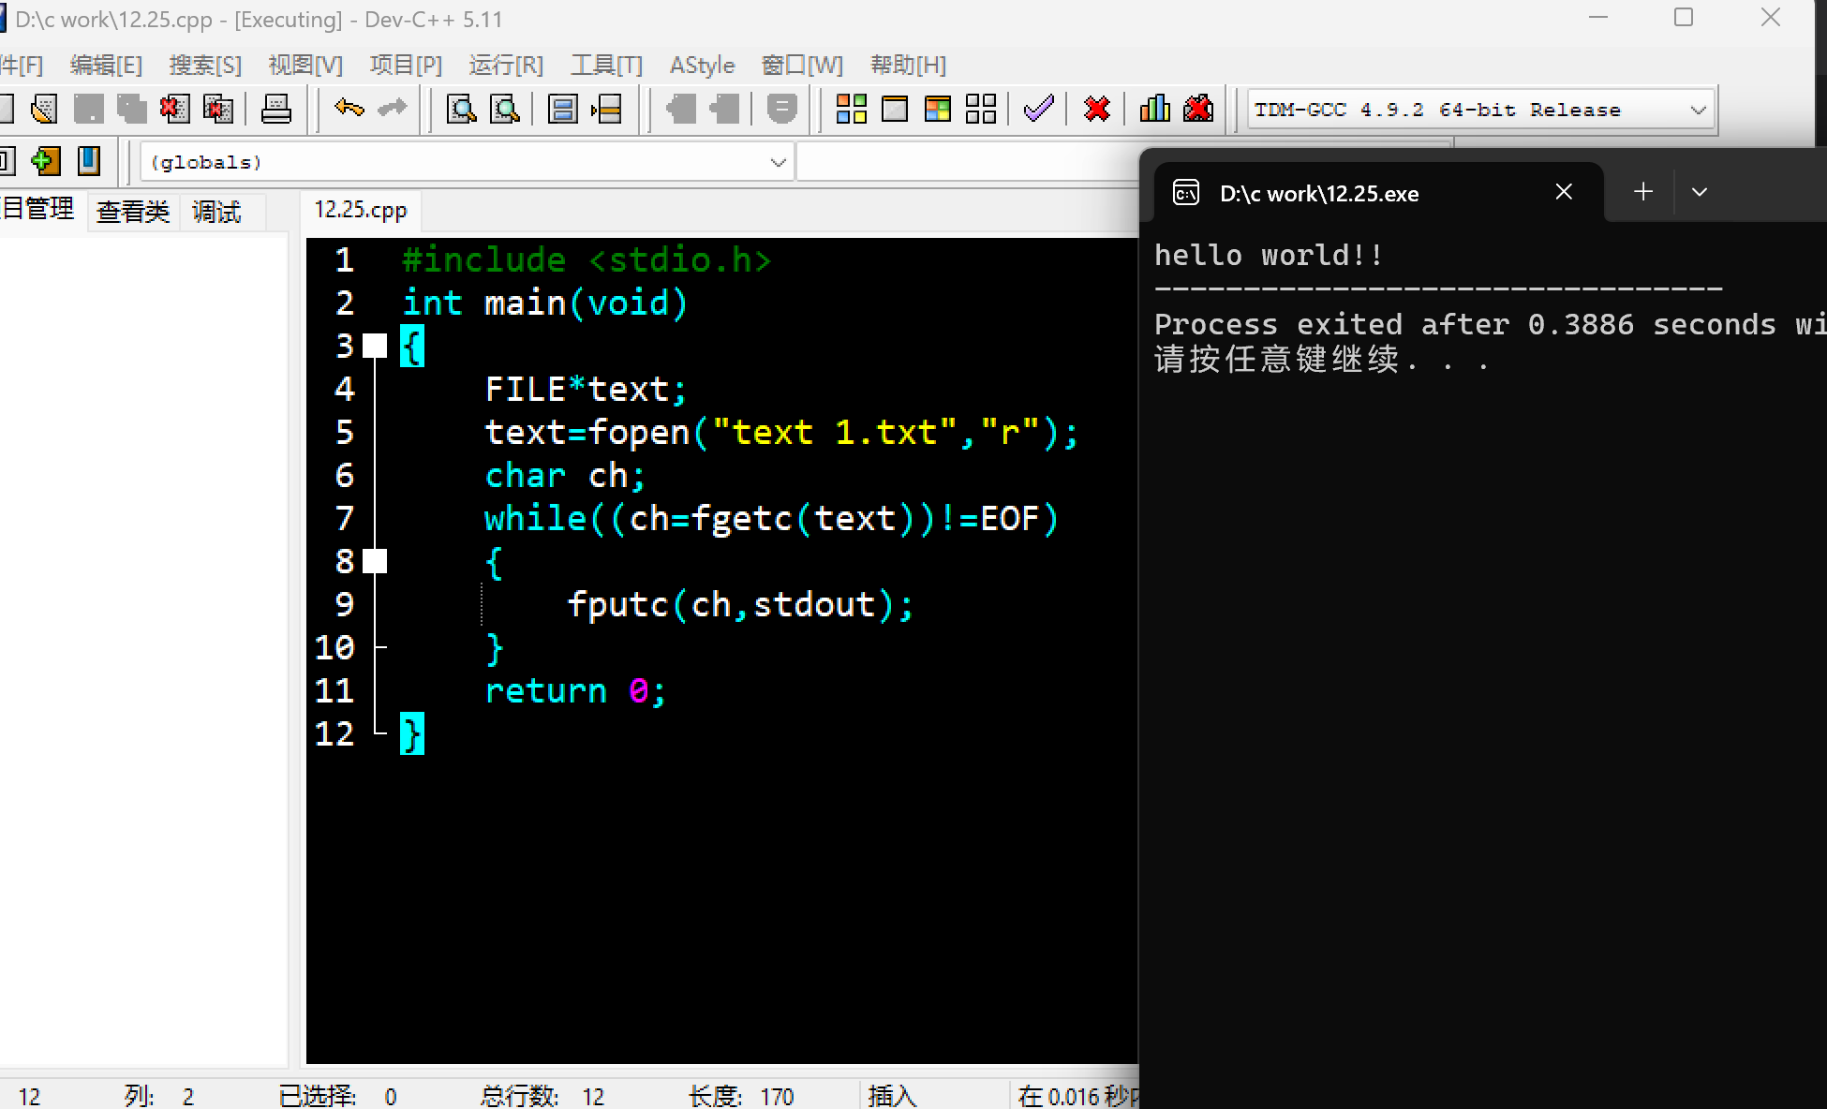This screenshot has height=1109, width=1827.
Task: Expand the TDM-GCC compiler selection dropdown
Action: click(x=1698, y=111)
